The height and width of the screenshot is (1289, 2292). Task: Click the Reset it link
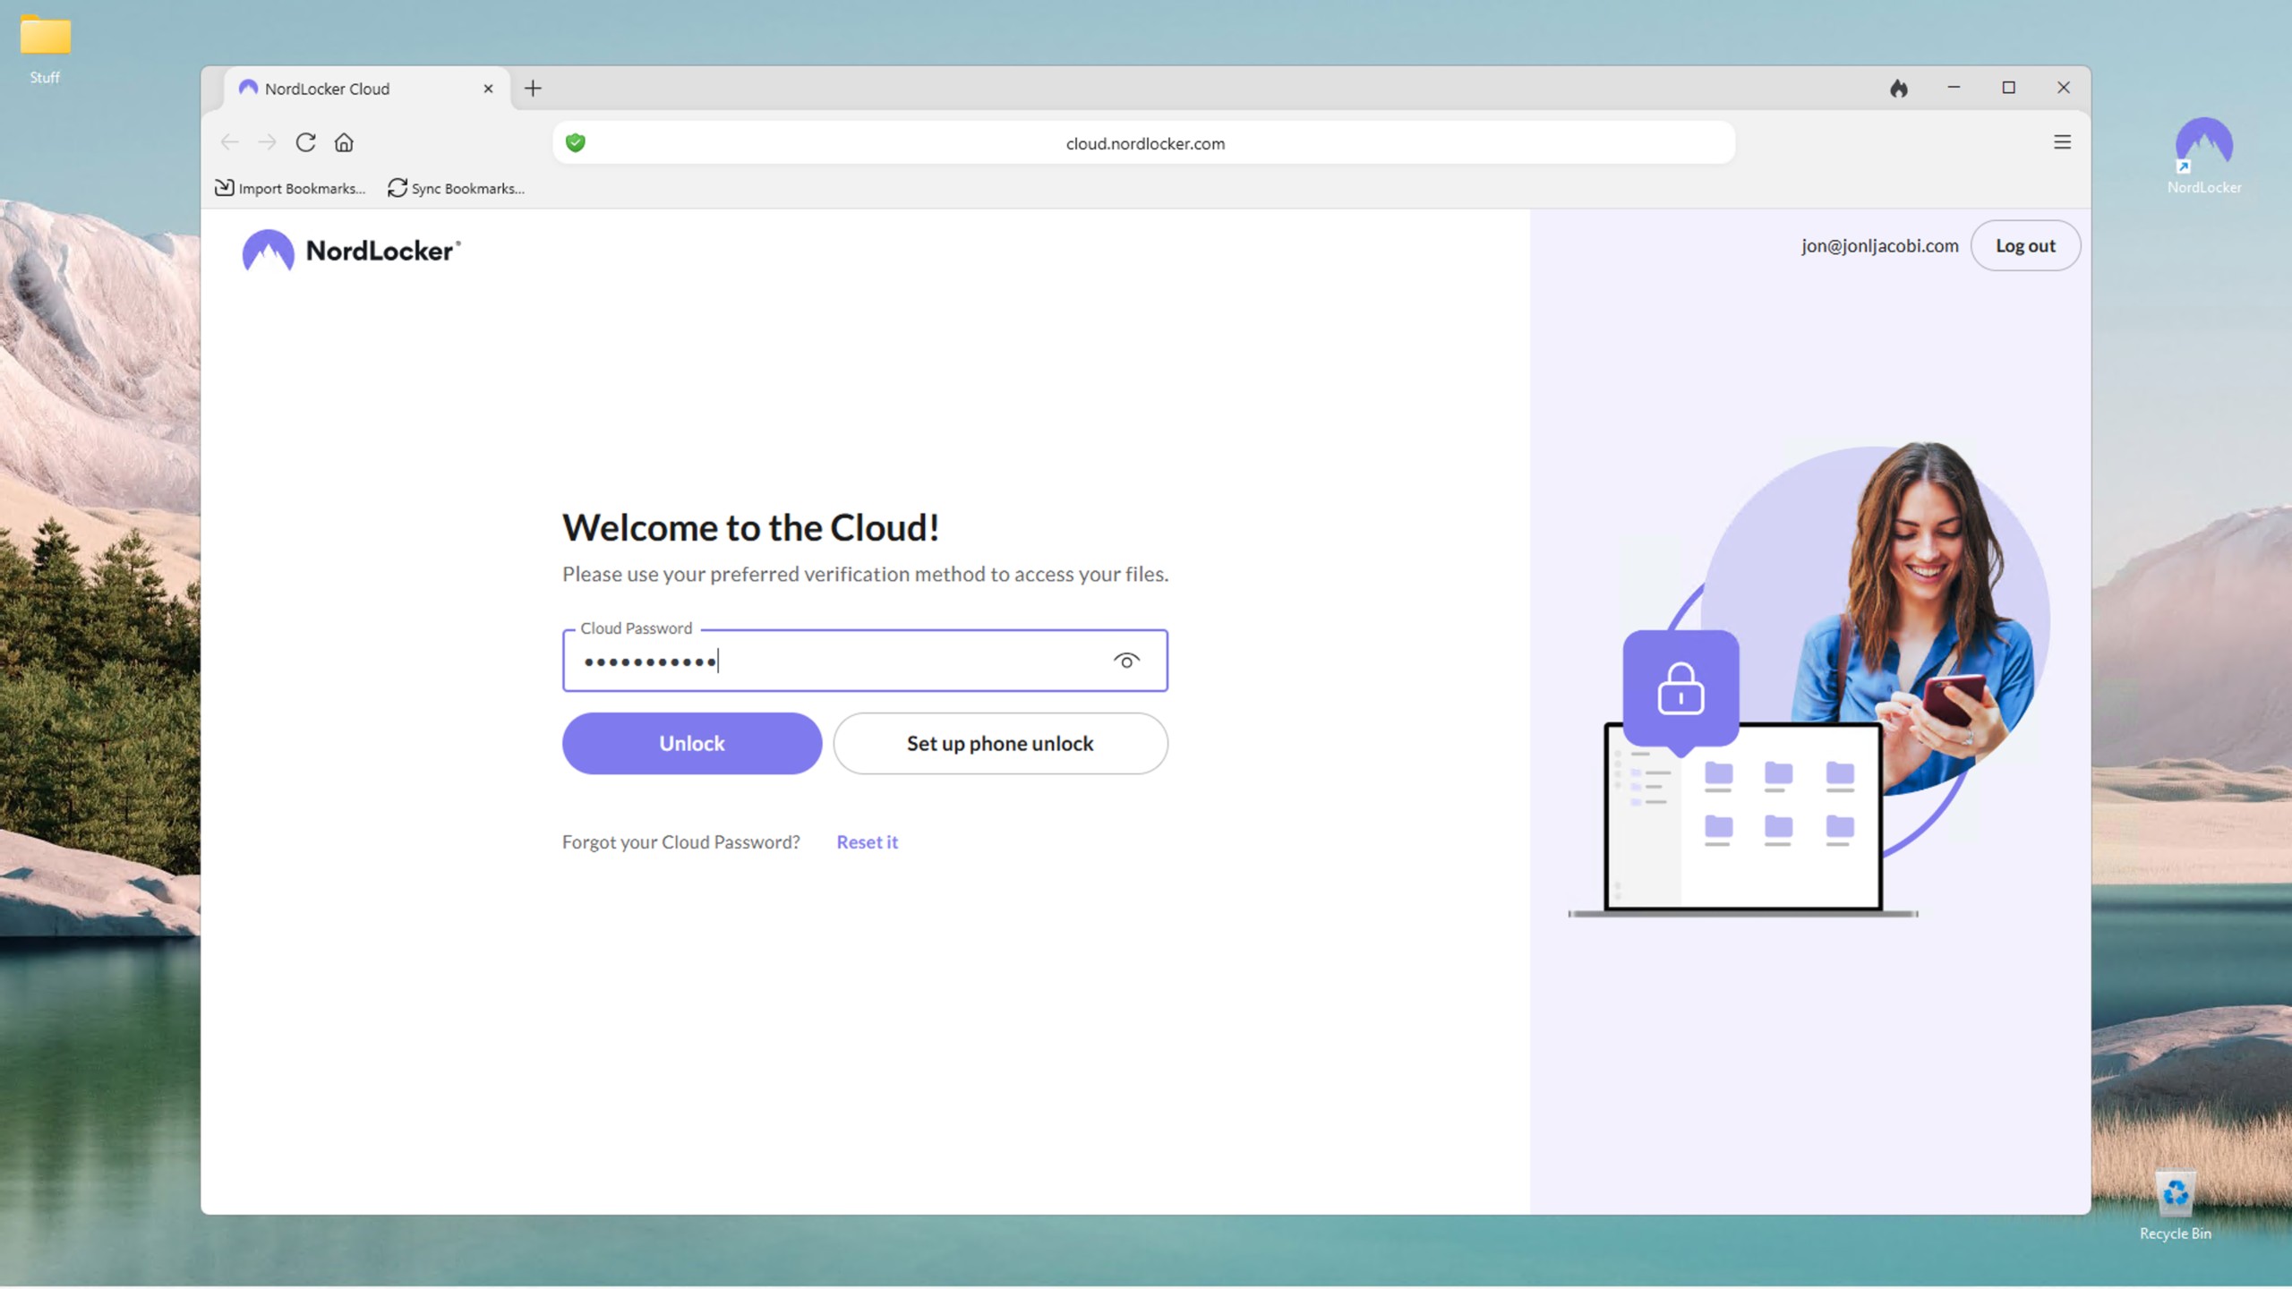pos(867,841)
